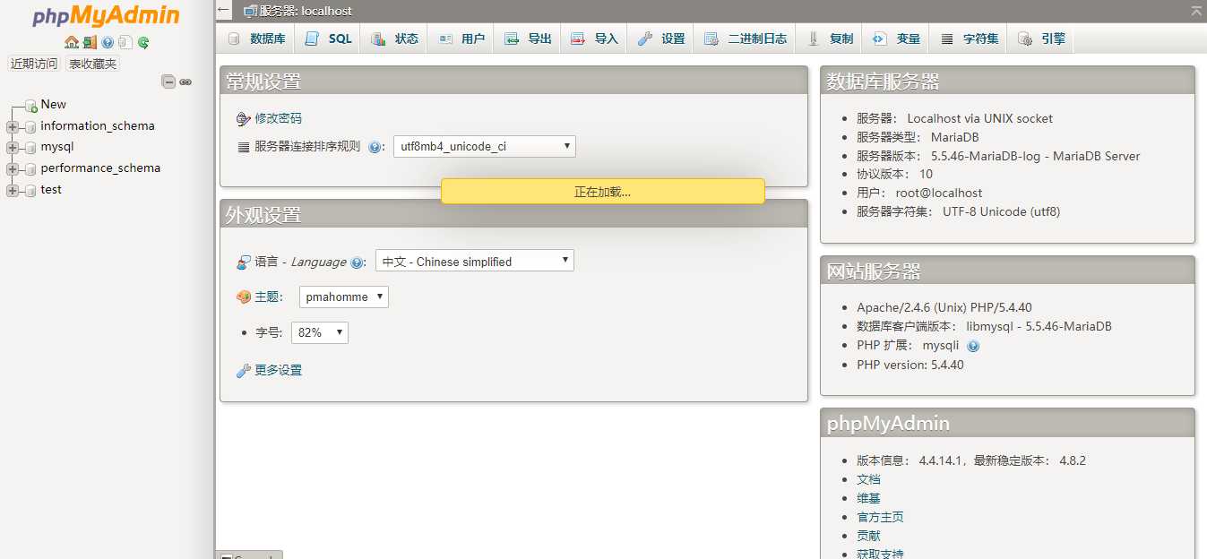The height and width of the screenshot is (559, 1207).
Task: Select the mysql database name
Action: coord(57,147)
